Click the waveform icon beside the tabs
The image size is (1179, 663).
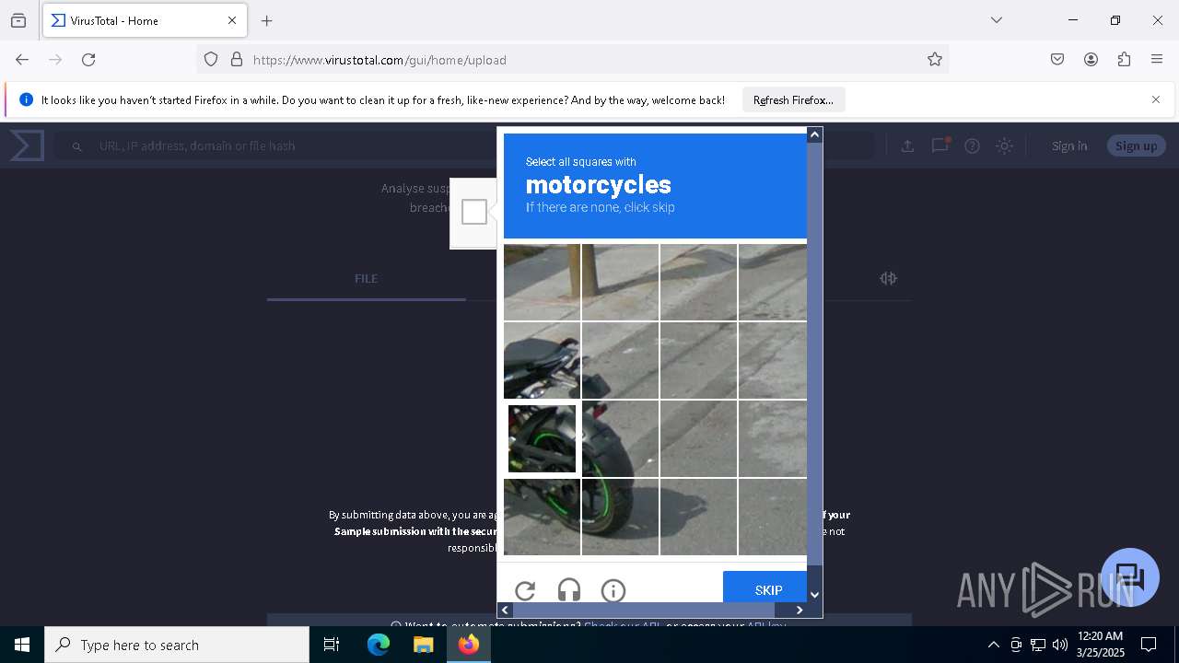click(888, 278)
